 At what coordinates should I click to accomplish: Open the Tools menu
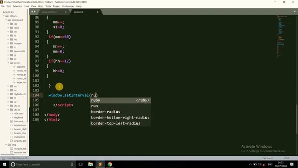click(48, 6)
